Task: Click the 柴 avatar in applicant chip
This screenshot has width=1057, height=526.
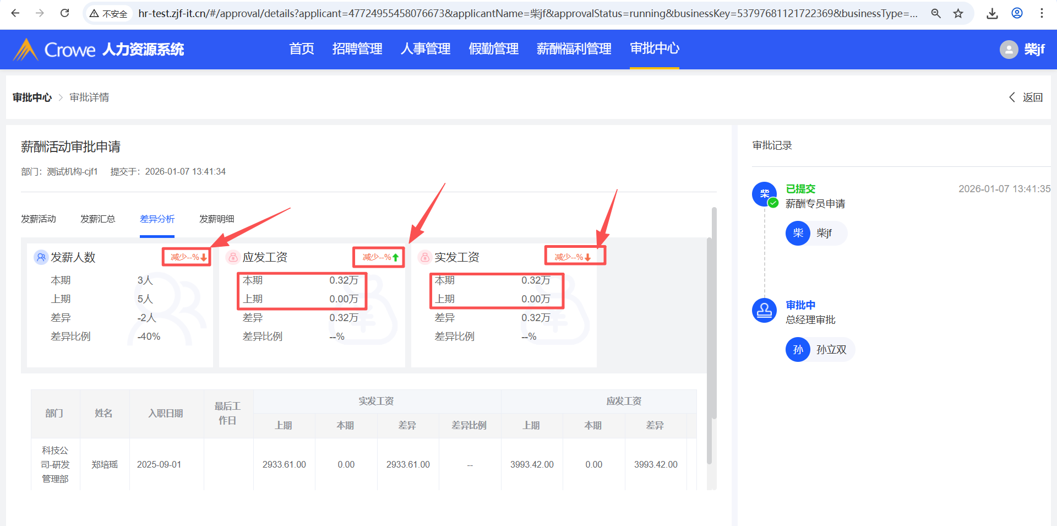Action: (x=798, y=233)
